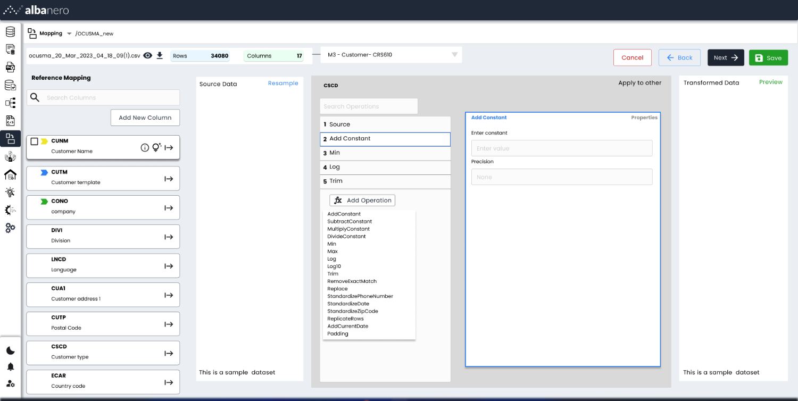Select step 2 Add Constant operation

pyautogui.click(x=385, y=139)
